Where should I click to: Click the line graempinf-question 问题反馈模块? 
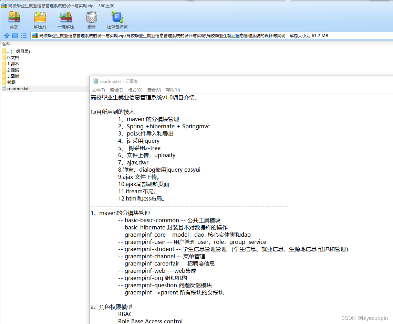(x=165, y=285)
